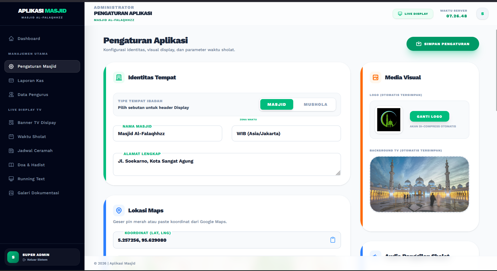The width and height of the screenshot is (497, 271).
Task: Click the Dashboard home icon
Action: point(11,39)
